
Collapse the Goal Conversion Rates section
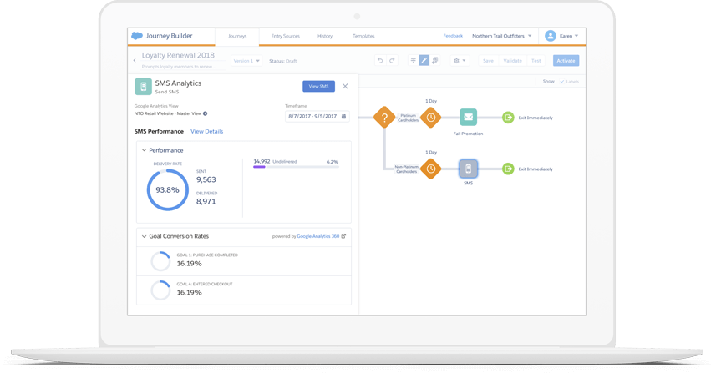pos(144,236)
